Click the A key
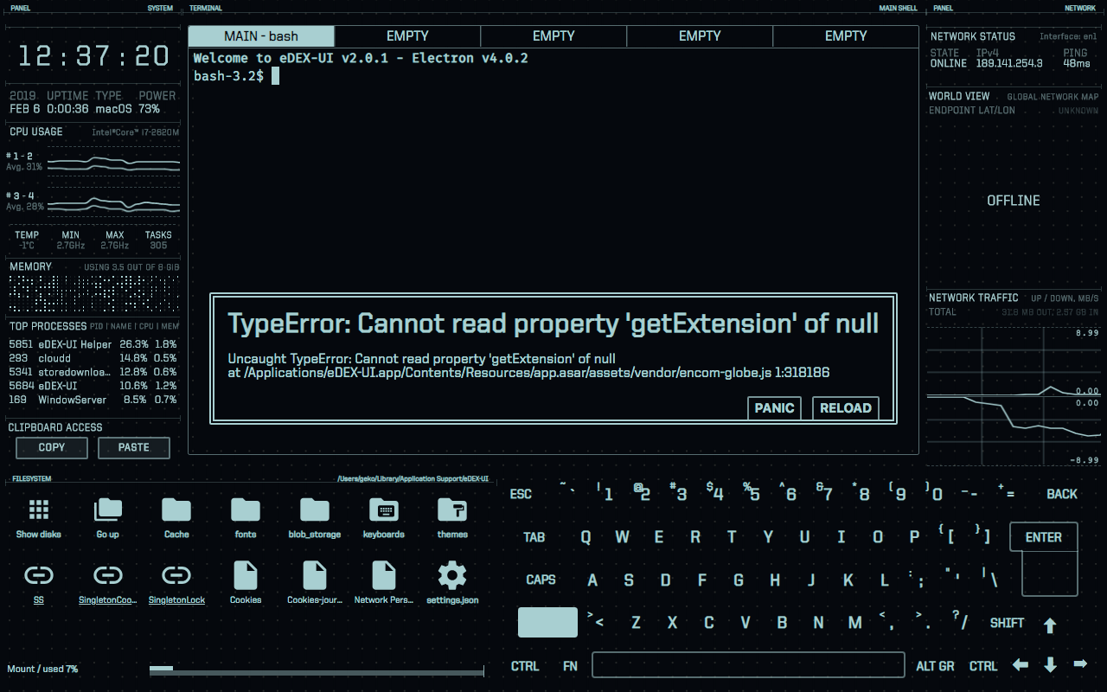1107x692 pixels. (x=592, y=580)
